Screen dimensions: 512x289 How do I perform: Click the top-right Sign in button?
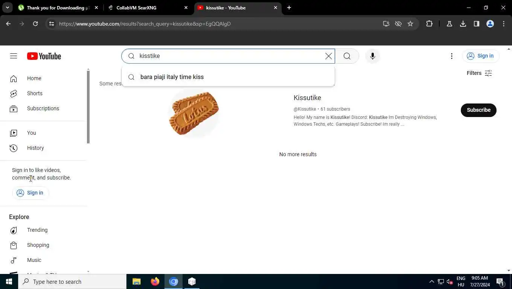[x=481, y=56]
